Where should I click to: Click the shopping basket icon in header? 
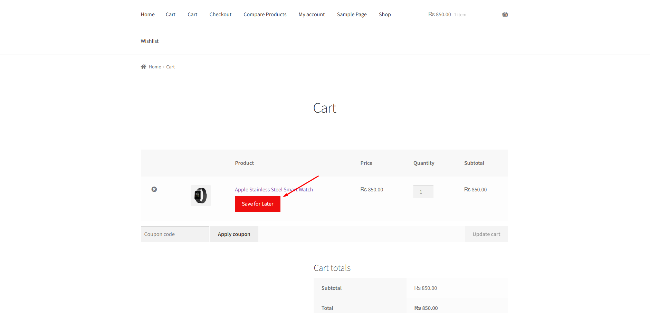(505, 15)
